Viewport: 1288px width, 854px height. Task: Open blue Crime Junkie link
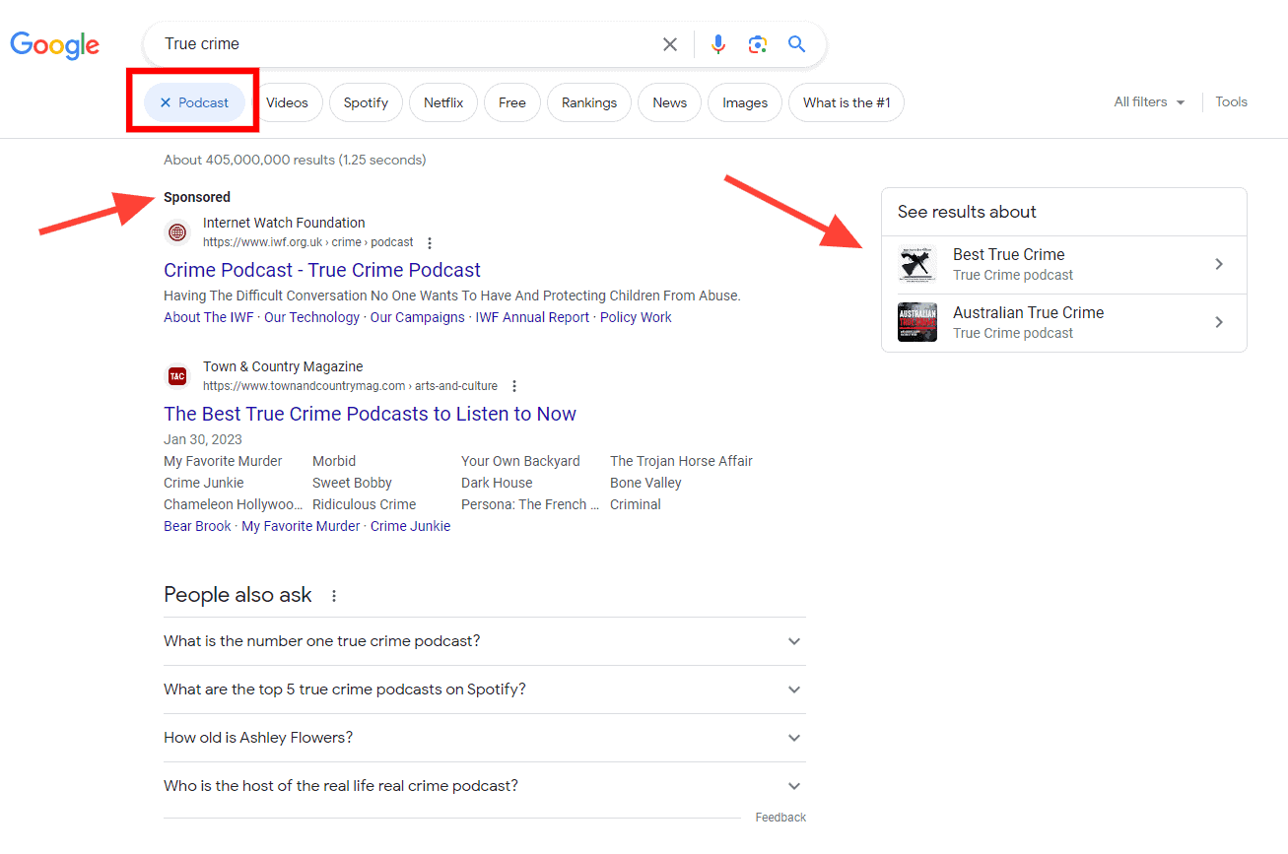[x=410, y=526]
